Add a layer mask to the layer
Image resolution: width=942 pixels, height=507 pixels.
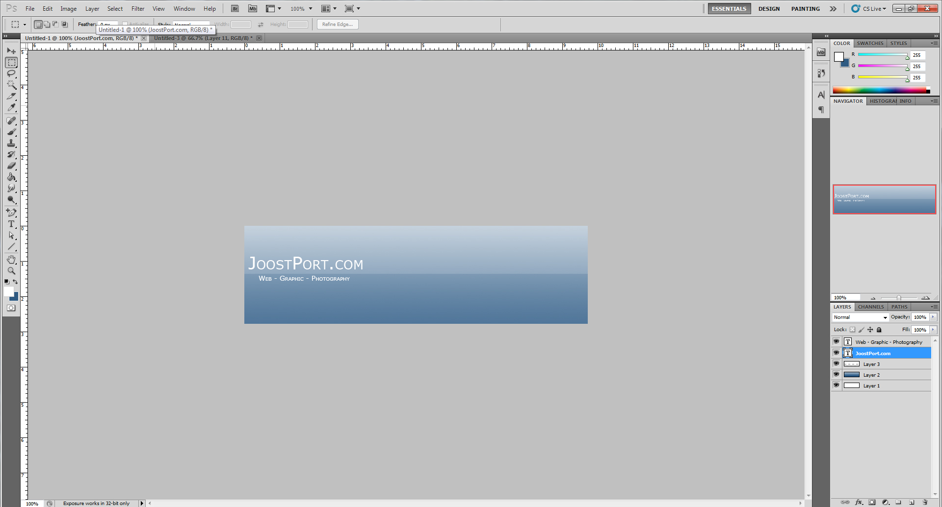click(872, 502)
